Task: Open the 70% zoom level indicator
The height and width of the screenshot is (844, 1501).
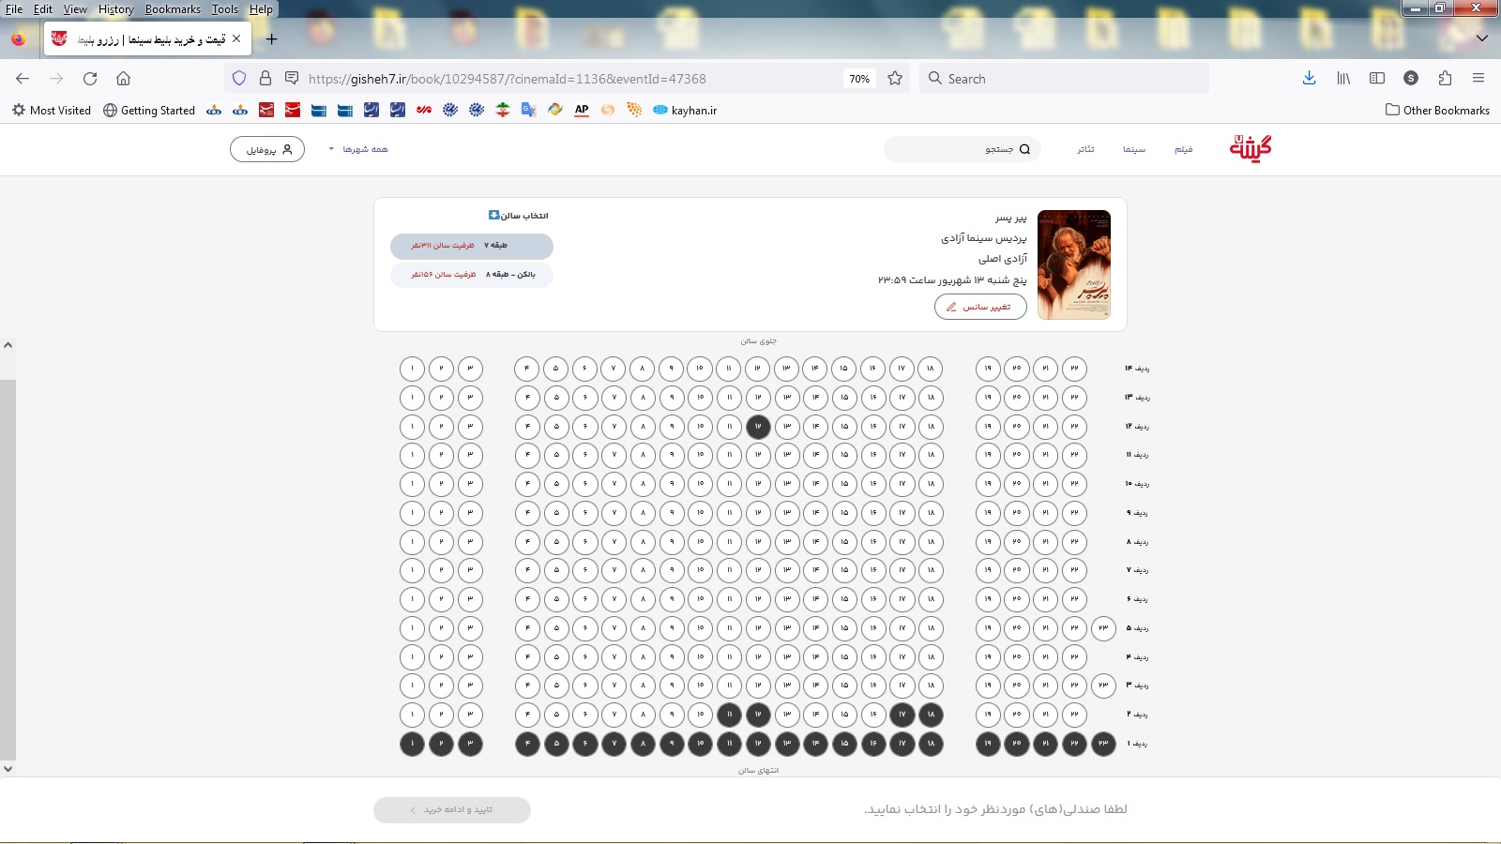Action: point(858,79)
